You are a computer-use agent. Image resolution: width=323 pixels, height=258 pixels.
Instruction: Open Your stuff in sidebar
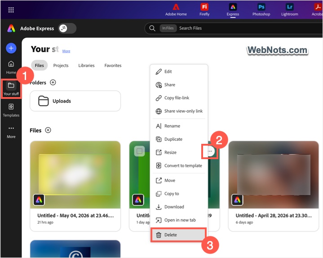tap(11, 89)
